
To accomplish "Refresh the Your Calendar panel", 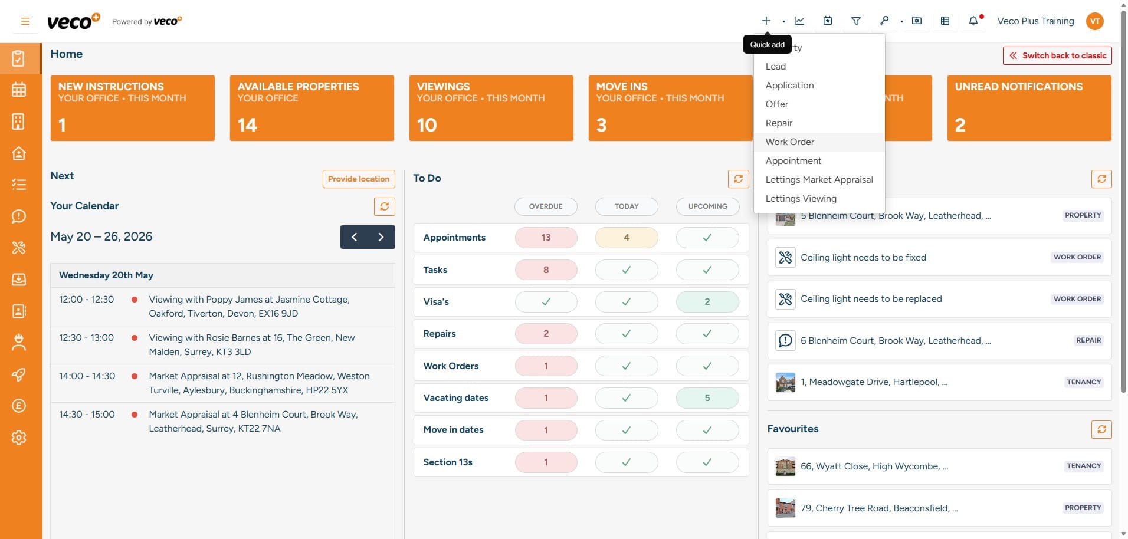I will 385,206.
